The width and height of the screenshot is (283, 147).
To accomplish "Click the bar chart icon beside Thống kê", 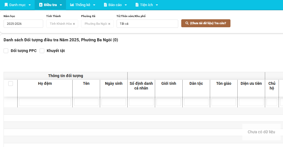I will coord(72,5).
